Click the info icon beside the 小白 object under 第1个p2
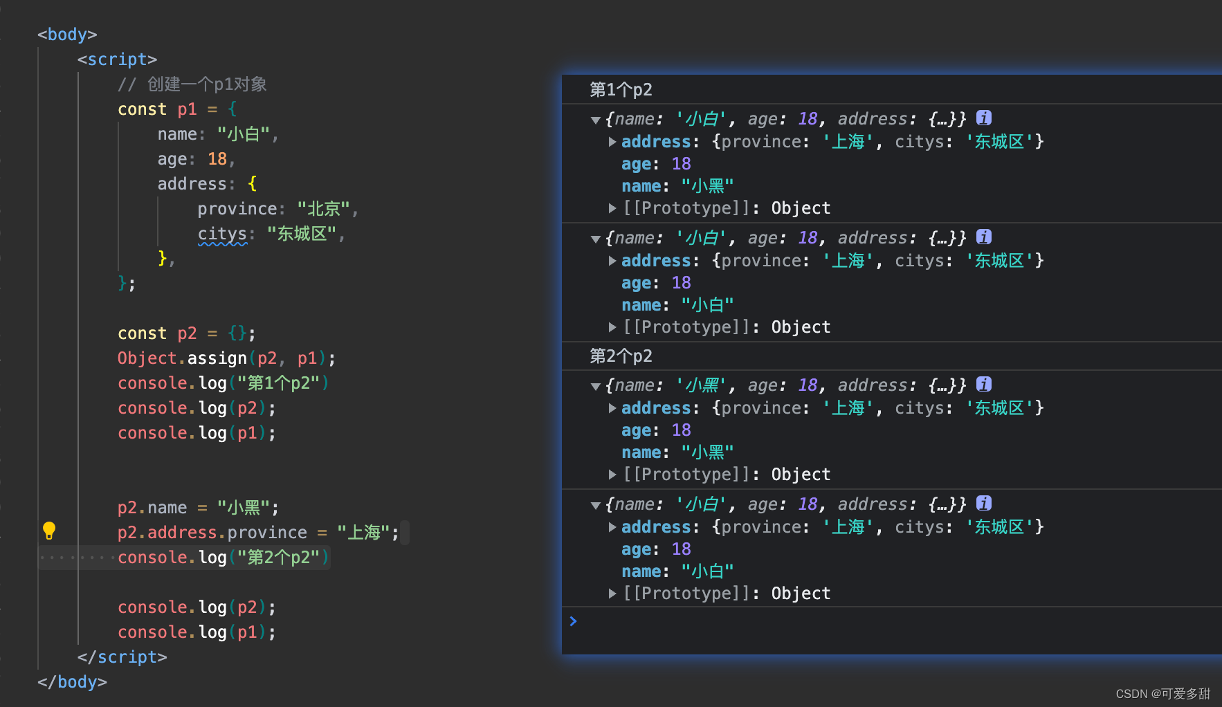 [x=984, y=237]
